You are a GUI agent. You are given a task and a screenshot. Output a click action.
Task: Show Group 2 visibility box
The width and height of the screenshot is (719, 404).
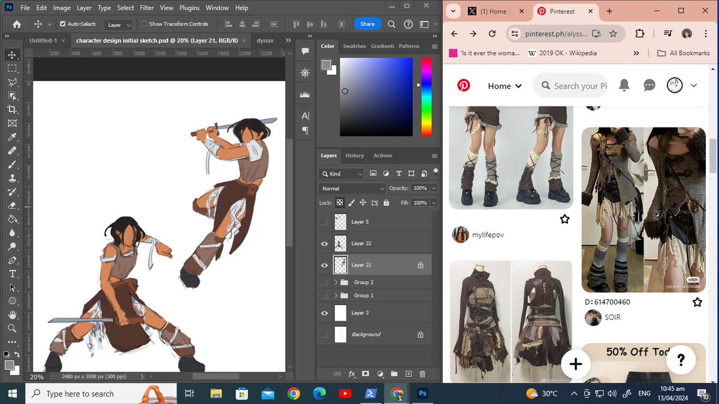coord(324,282)
